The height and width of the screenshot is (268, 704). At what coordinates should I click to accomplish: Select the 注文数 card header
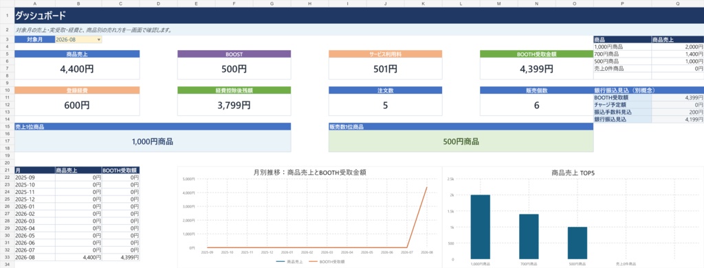385,90
